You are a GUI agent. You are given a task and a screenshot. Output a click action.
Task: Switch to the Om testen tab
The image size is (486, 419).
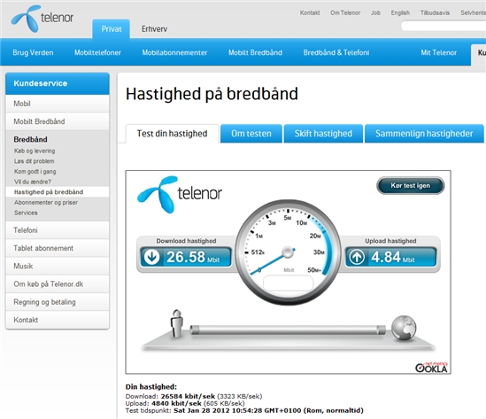click(x=251, y=134)
